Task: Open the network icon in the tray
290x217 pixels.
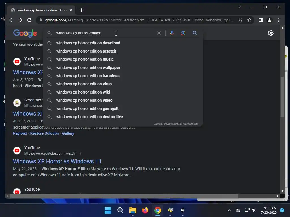Action: [247, 210]
